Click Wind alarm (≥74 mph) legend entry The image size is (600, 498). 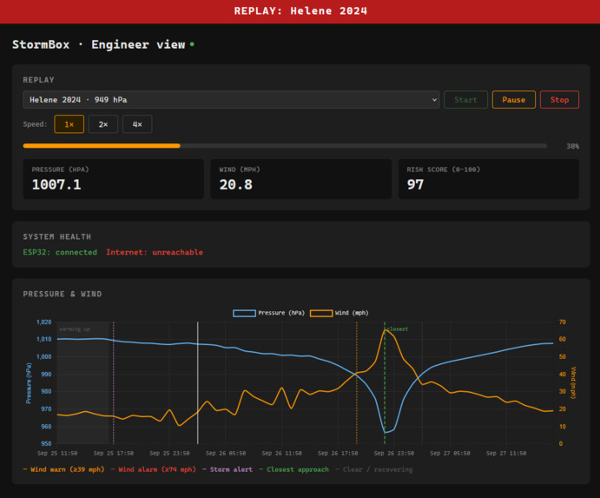[x=154, y=469]
